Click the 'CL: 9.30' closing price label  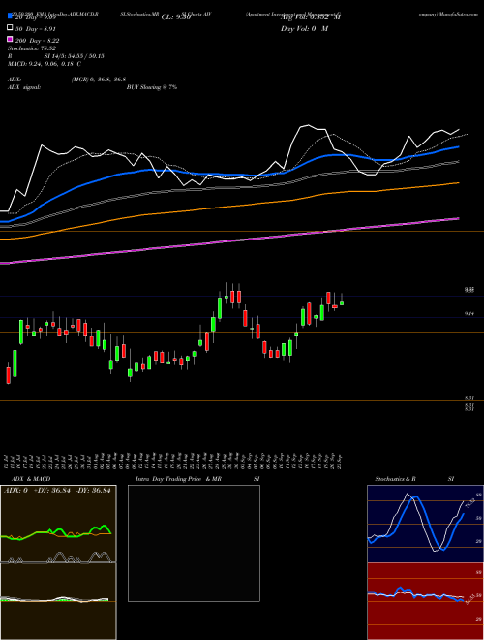(x=176, y=17)
